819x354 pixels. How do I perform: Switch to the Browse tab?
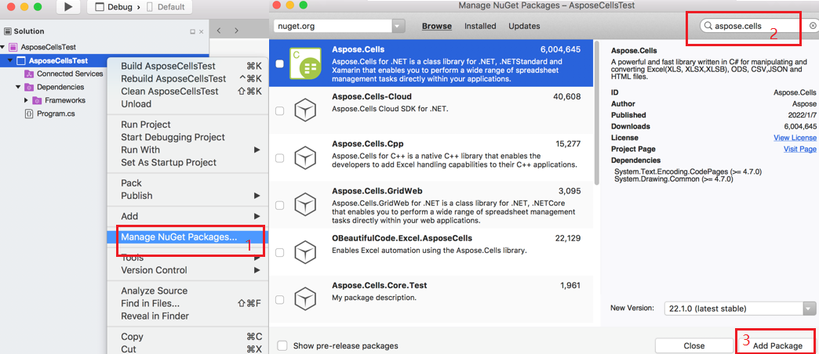pos(437,26)
